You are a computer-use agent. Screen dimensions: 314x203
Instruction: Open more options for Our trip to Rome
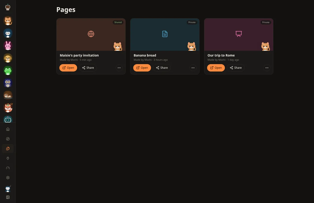coord(267,68)
